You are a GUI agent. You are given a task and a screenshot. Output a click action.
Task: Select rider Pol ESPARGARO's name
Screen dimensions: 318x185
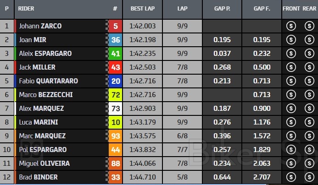point(43,150)
